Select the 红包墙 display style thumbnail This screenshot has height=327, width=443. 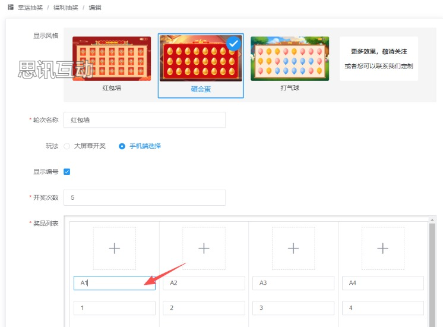tap(112, 59)
